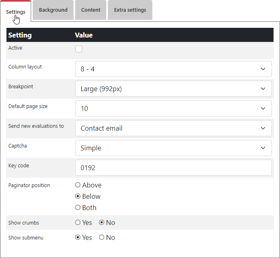Image resolution: width=280 pixels, height=258 pixels.
Task: Open the Background tab
Action: click(53, 10)
